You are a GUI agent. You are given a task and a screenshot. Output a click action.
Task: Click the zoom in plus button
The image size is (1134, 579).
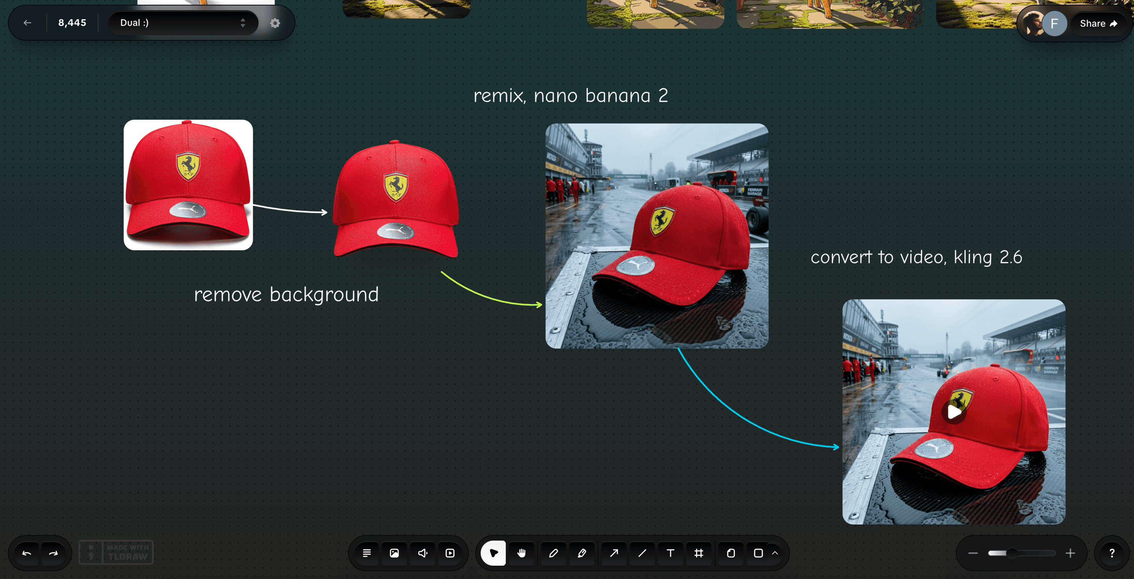coord(1070,553)
